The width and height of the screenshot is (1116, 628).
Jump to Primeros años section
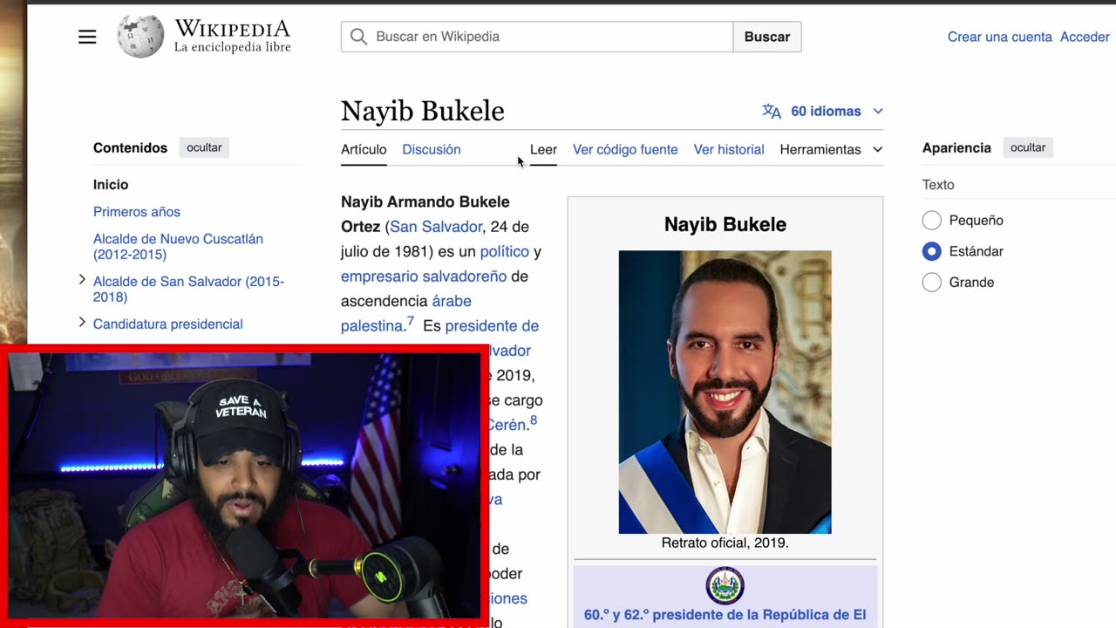point(137,212)
